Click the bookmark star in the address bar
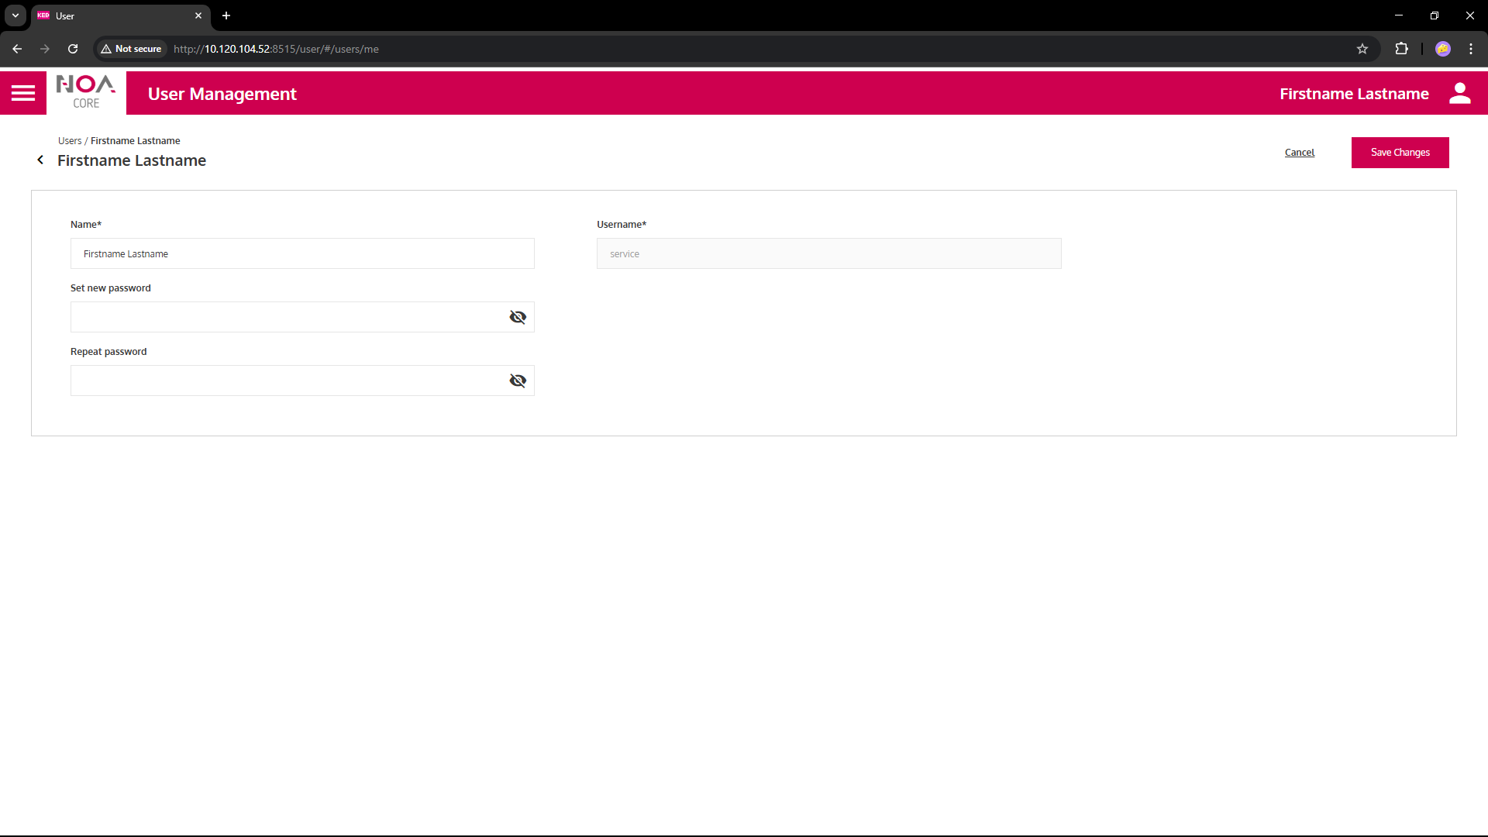1488x837 pixels. (x=1363, y=49)
